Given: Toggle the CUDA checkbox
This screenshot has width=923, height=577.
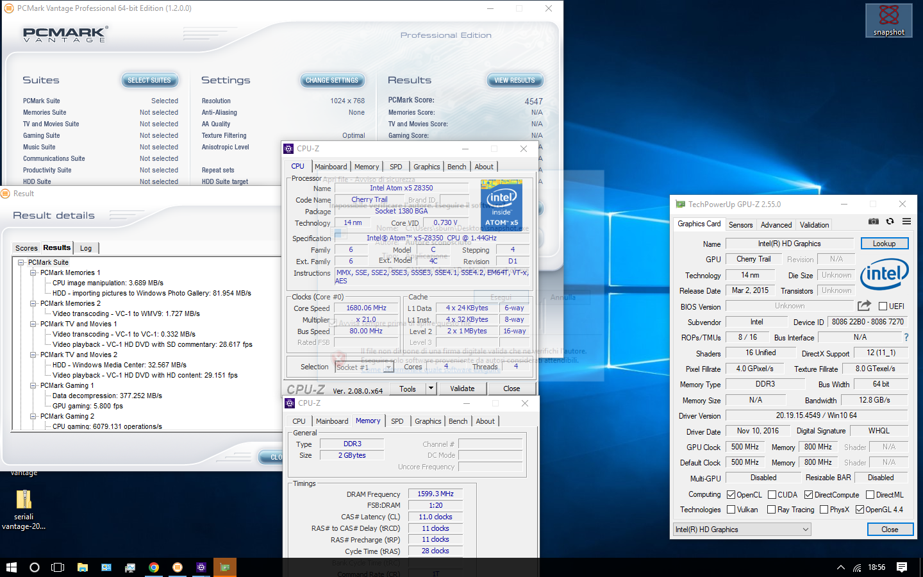Looking at the screenshot, I should coord(772,495).
